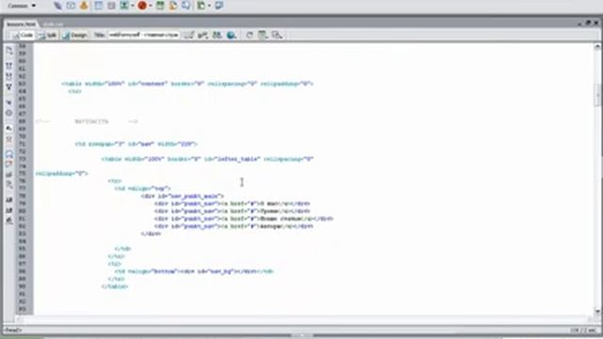Image resolution: width=603 pixels, height=339 pixels.
Task: Click the НАВИГАЦИЯ comment line
Action: pos(87,121)
